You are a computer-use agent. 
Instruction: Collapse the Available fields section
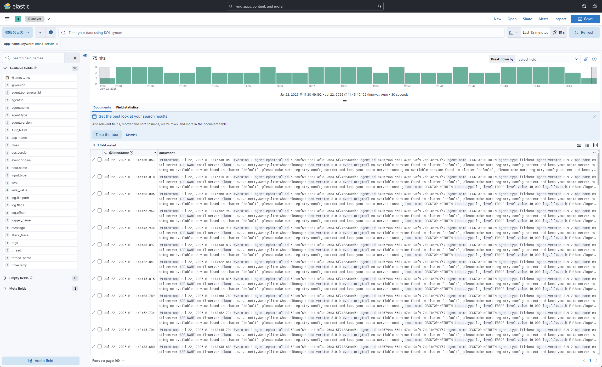point(5,68)
